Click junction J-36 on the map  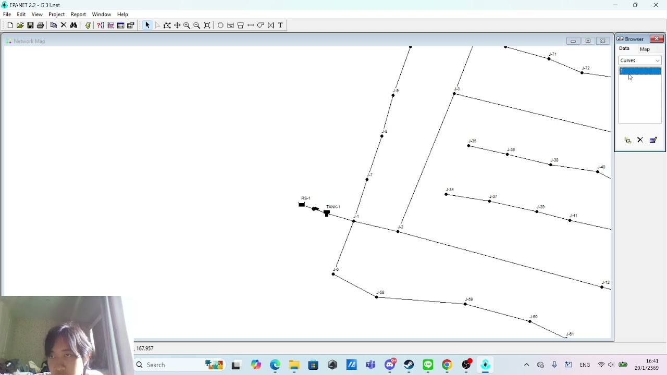pyautogui.click(x=508, y=154)
